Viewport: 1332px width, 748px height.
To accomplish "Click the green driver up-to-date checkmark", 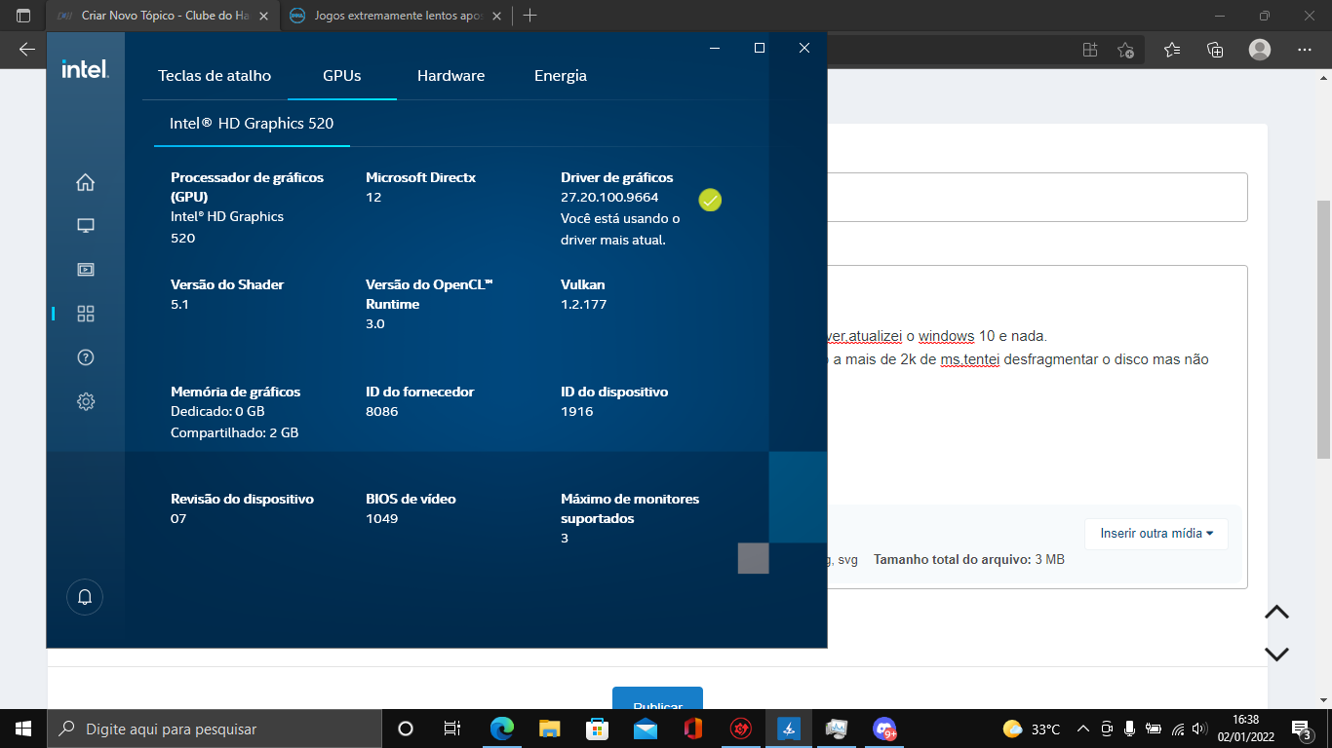I will click(710, 200).
